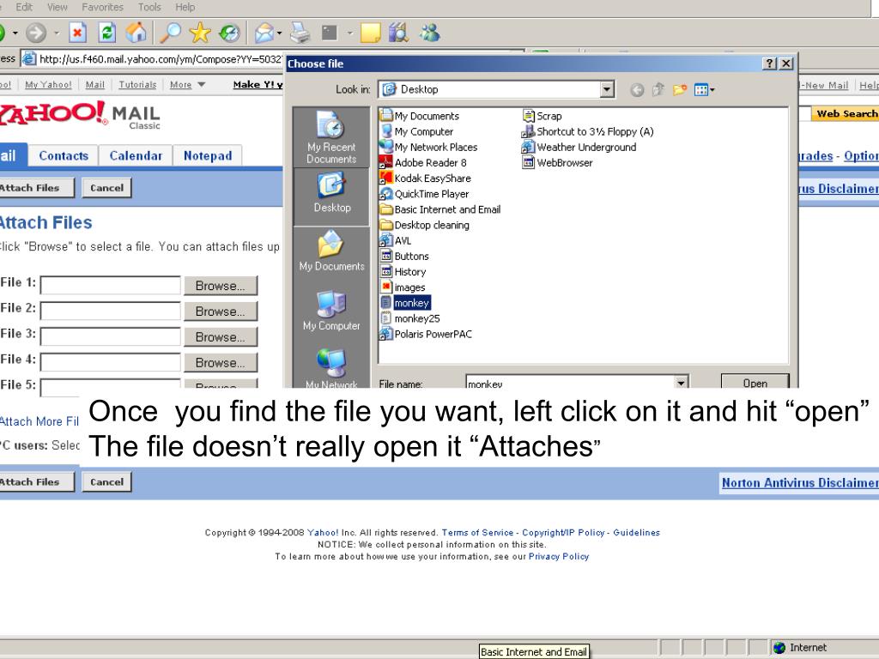Open the Mail icon dropdown arrow
The image size is (879, 659).
point(279,33)
